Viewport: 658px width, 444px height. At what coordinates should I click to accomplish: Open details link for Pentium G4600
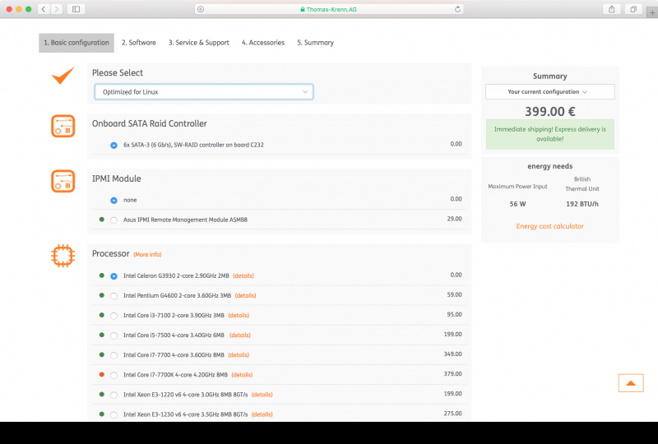coord(245,295)
